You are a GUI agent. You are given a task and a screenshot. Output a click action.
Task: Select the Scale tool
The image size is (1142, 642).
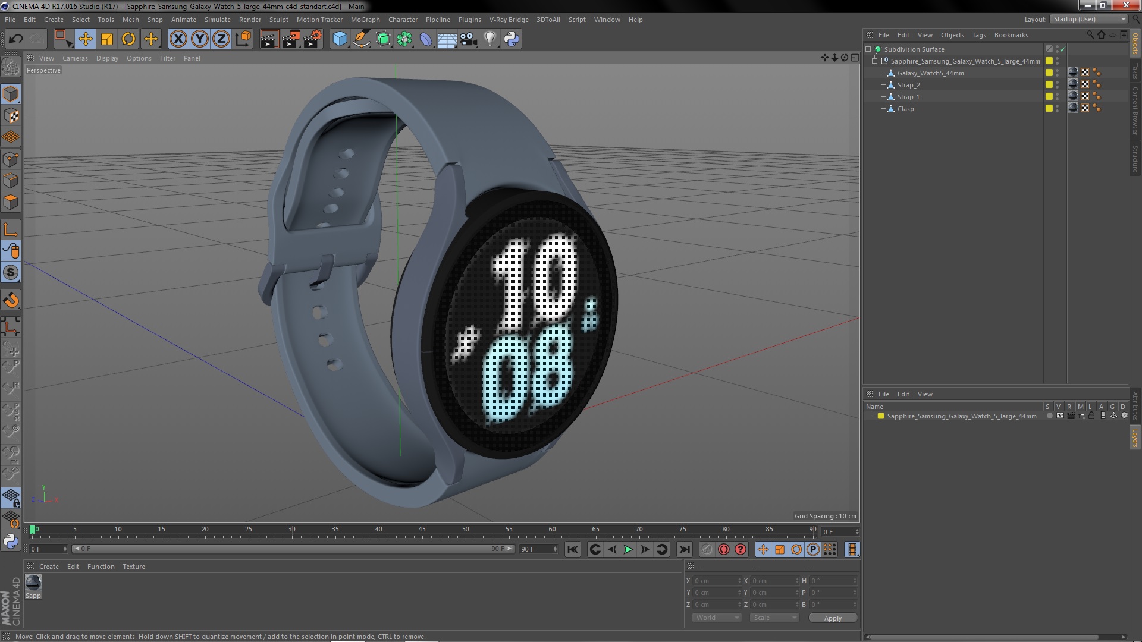click(x=107, y=39)
